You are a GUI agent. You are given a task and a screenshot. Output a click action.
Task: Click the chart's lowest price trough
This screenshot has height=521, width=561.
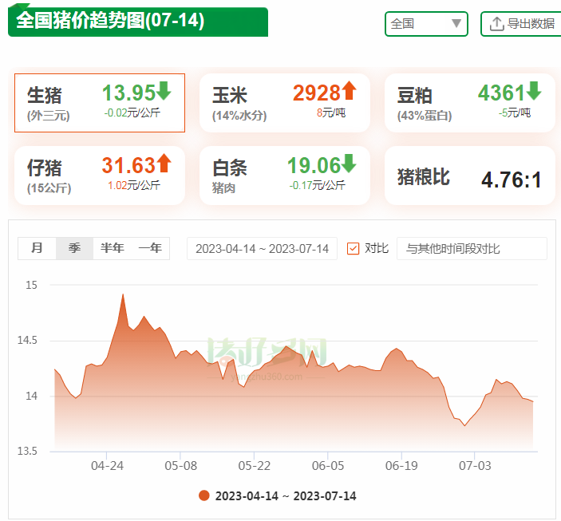pyautogui.click(x=464, y=425)
